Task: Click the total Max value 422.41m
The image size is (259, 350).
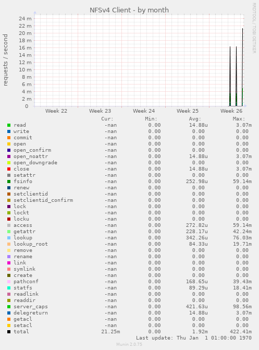Action: (241, 332)
